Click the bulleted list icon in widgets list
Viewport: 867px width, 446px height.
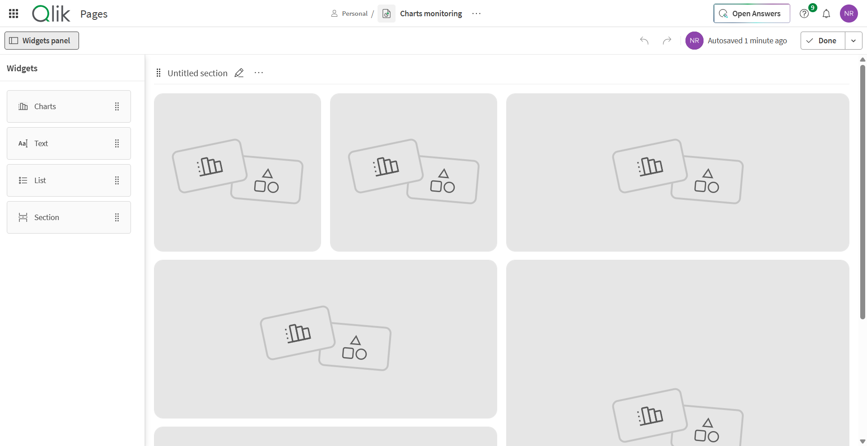pyautogui.click(x=23, y=180)
